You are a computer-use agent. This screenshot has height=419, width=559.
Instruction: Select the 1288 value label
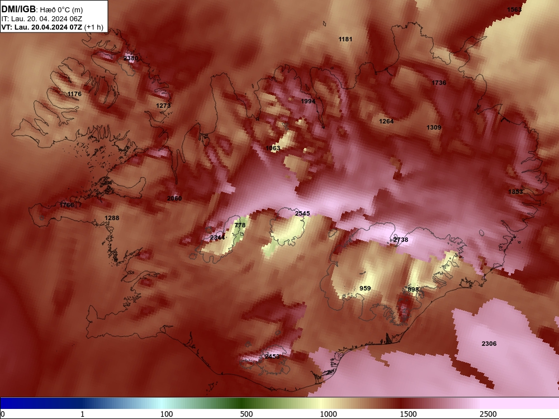[x=112, y=218]
